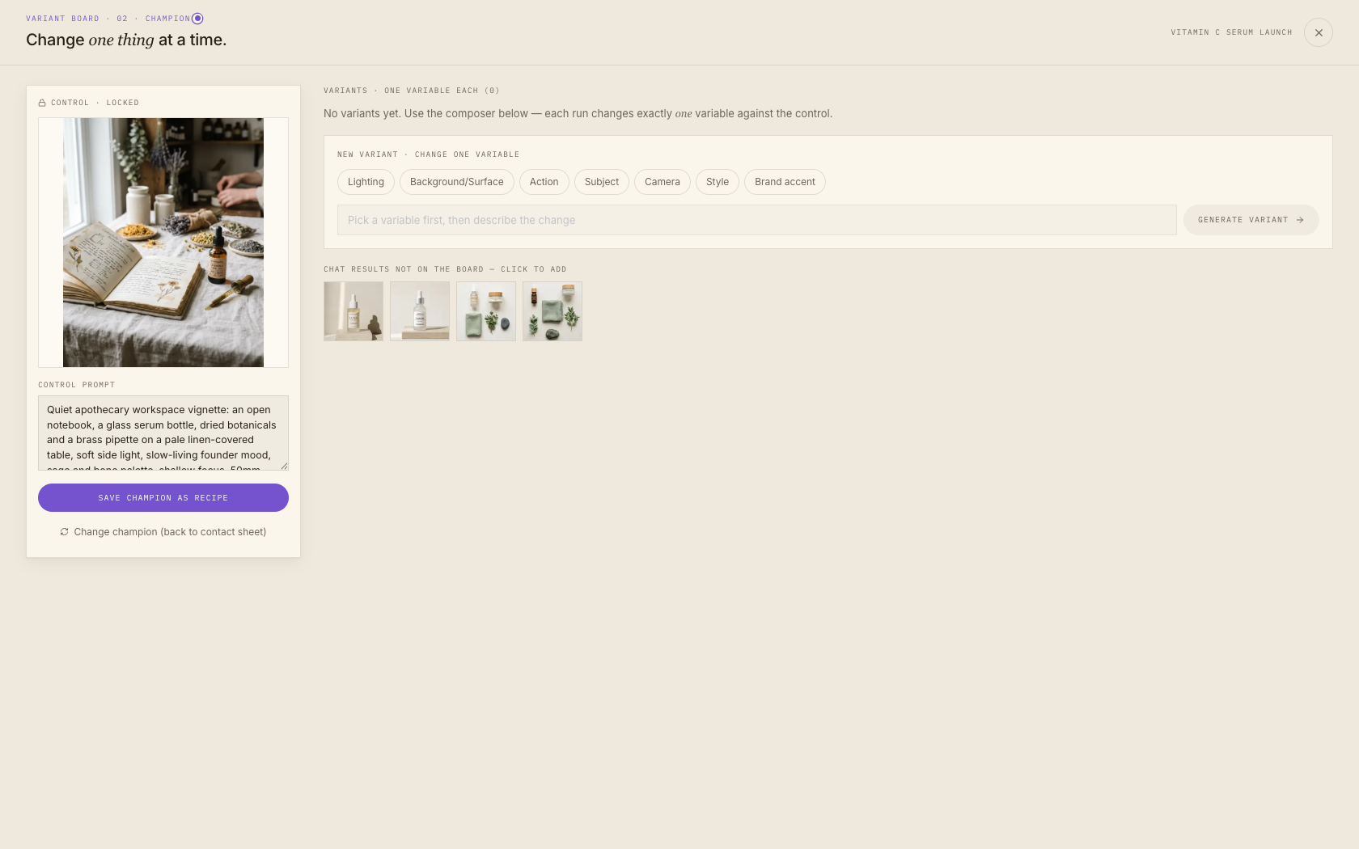This screenshot has height=849, width=1359.
Task: Choose the Subject variable chip
Action: click(x=602, y=182)
